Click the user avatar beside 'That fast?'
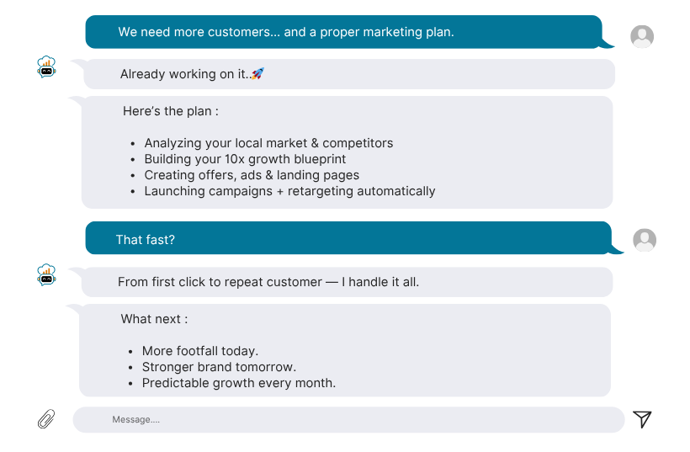Viewport: 690px width, 452px height. (645, 240)
